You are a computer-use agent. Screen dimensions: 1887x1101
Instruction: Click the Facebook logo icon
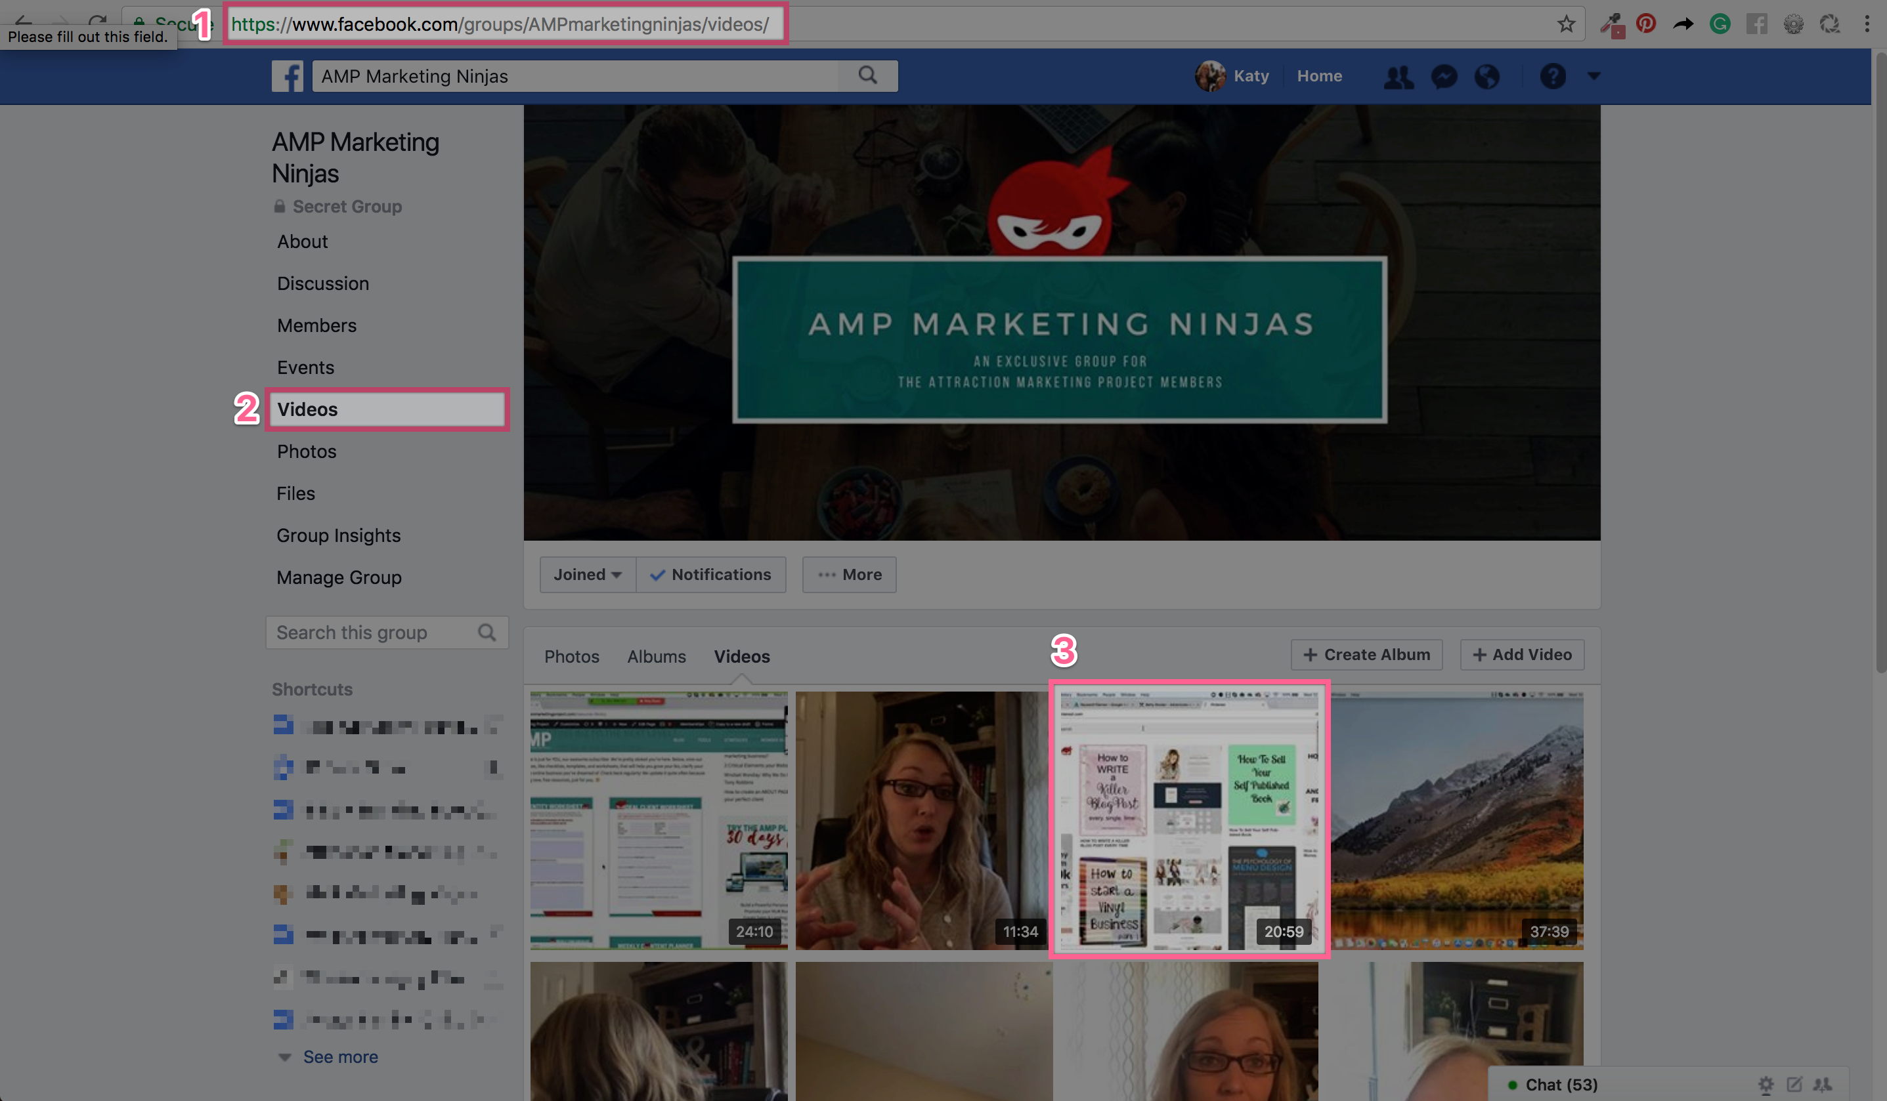(x=287, y=75)
